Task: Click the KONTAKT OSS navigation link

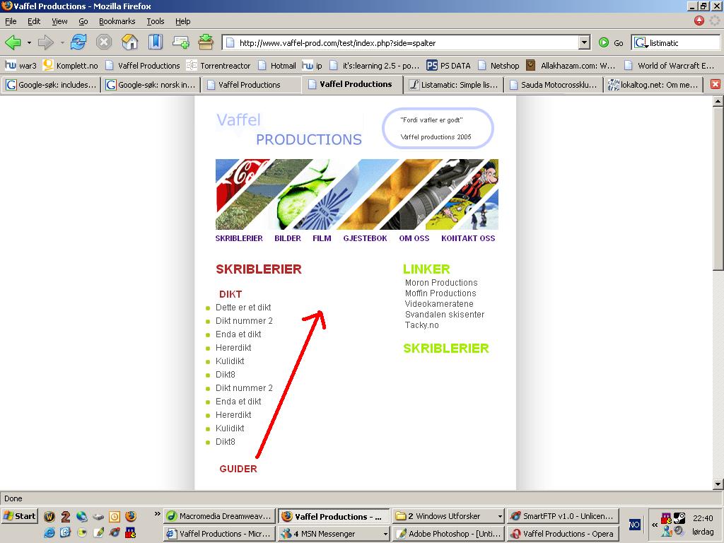Action: point(468,238)
